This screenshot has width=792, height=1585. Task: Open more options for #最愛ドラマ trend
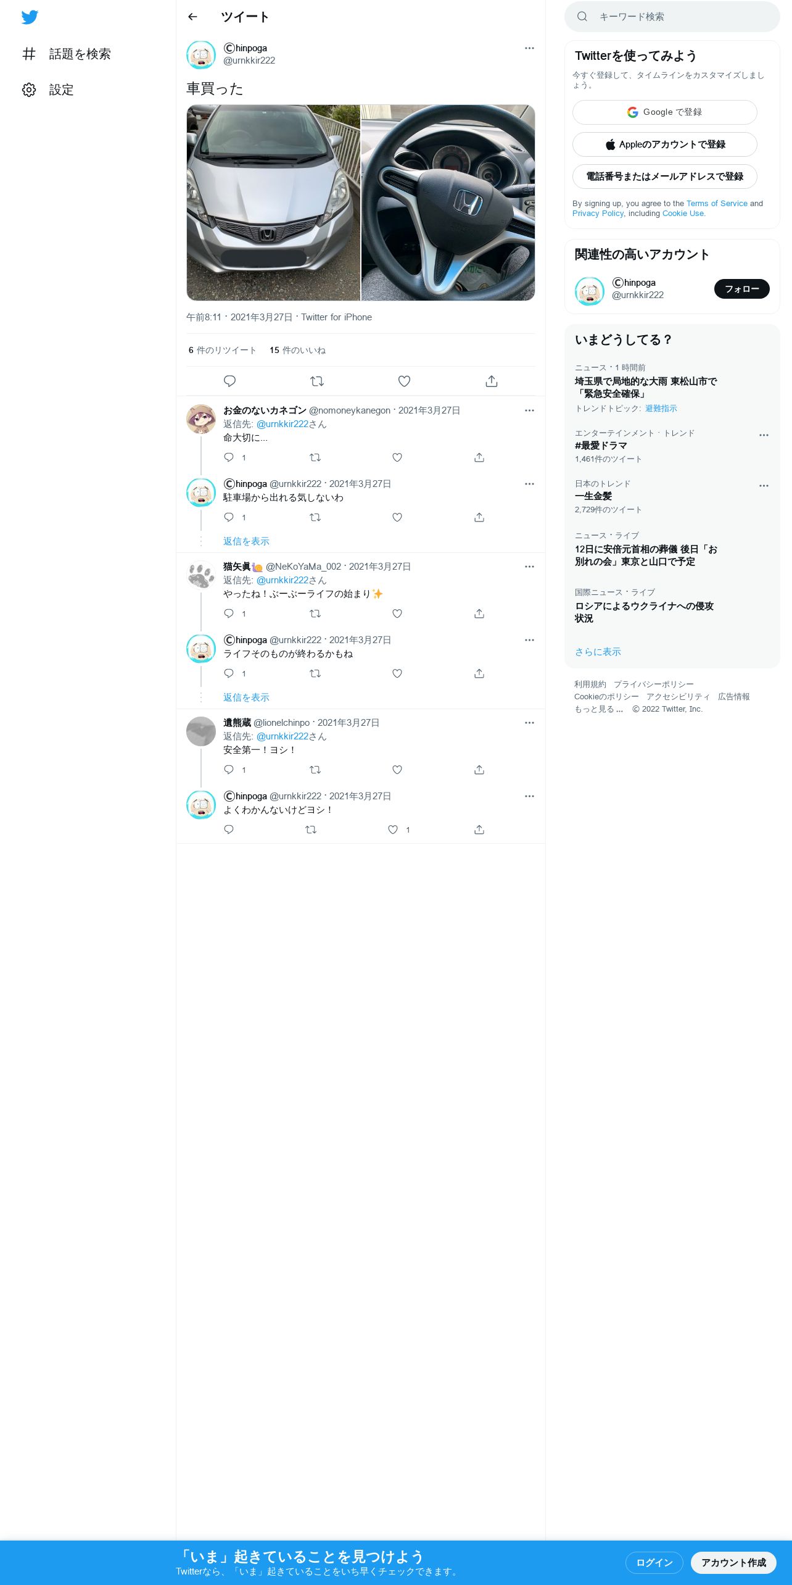coord(764,435)
